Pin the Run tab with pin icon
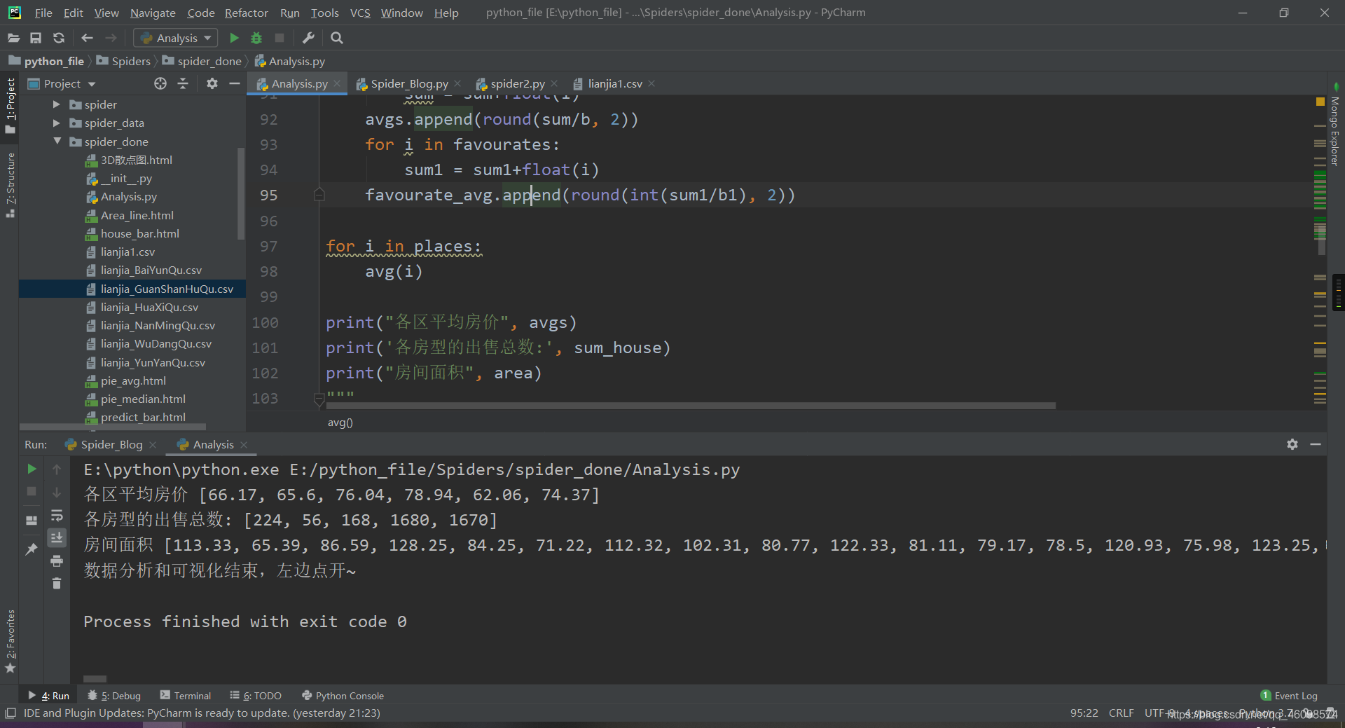This screenshot has width=1345, height=728. tap(32, 549)
